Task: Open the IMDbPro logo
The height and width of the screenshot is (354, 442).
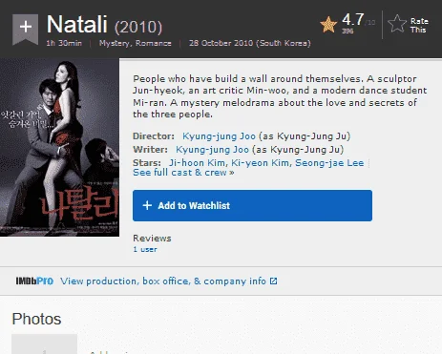Action: pyautogui.click(x=34, y=281)
